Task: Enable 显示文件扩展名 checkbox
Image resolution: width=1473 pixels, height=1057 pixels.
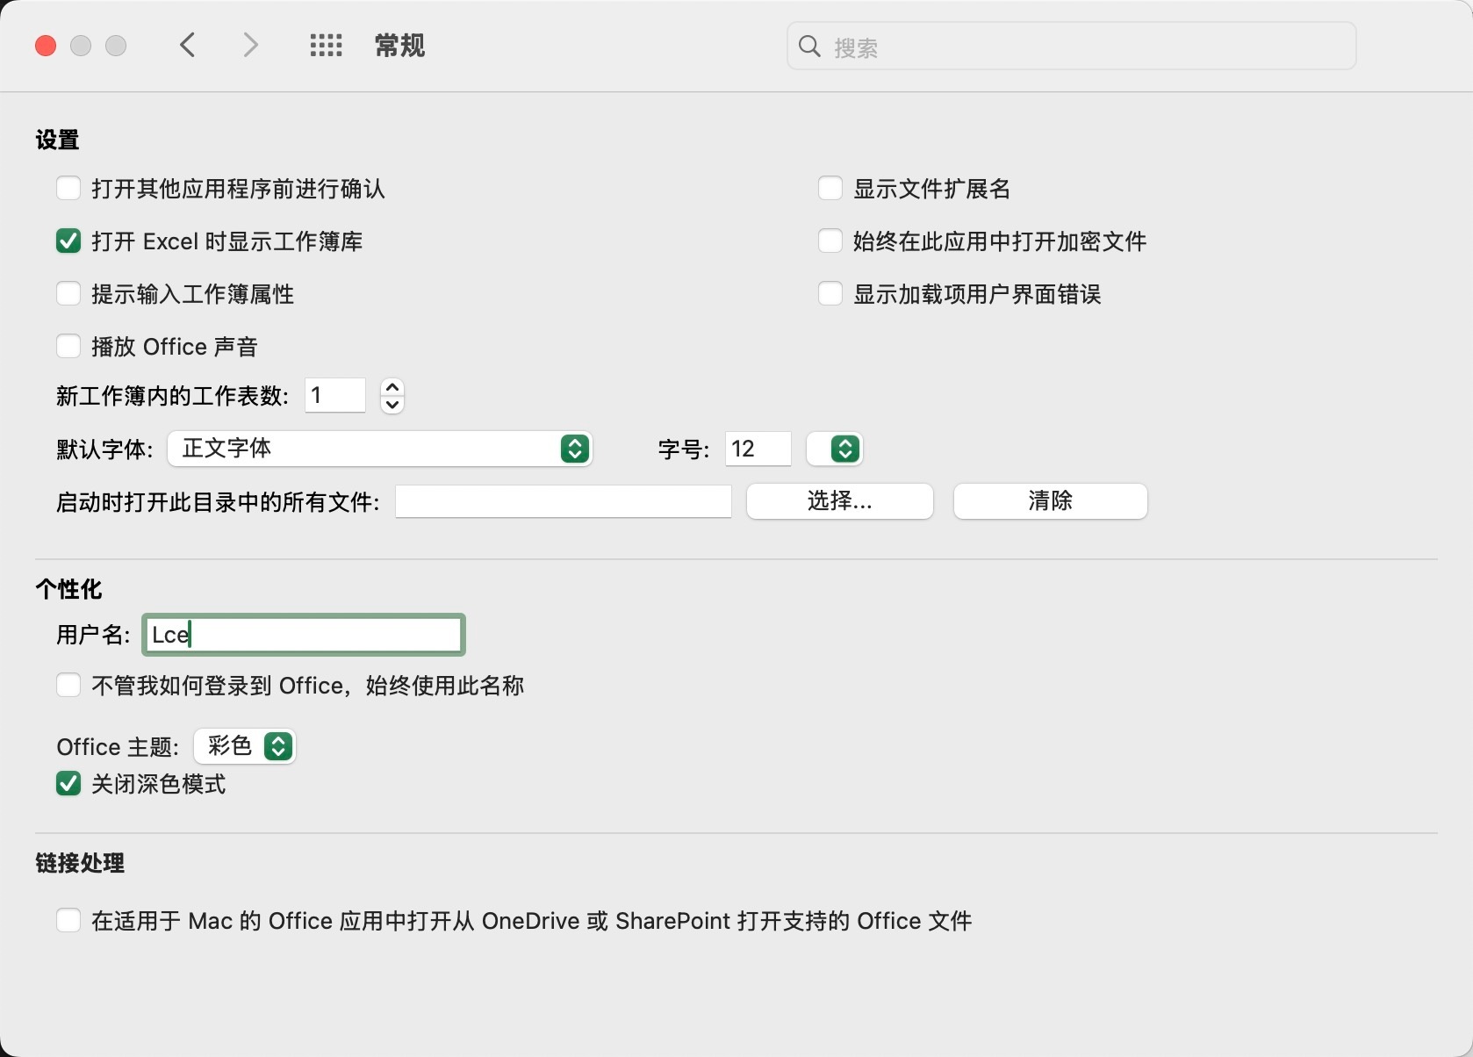Action: coord(830,189)
